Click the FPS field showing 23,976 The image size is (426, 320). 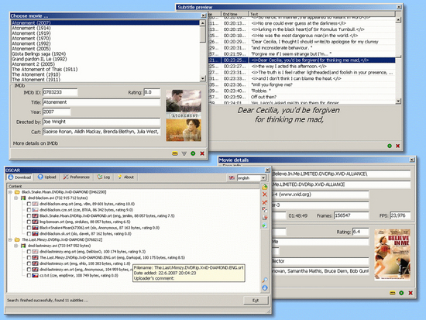[400, 215]
